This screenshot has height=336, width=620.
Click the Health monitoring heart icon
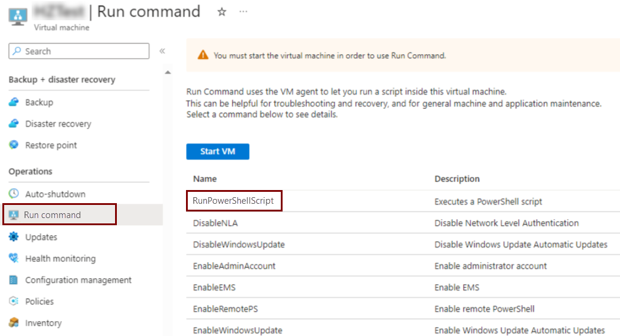(x=14, y=259)
